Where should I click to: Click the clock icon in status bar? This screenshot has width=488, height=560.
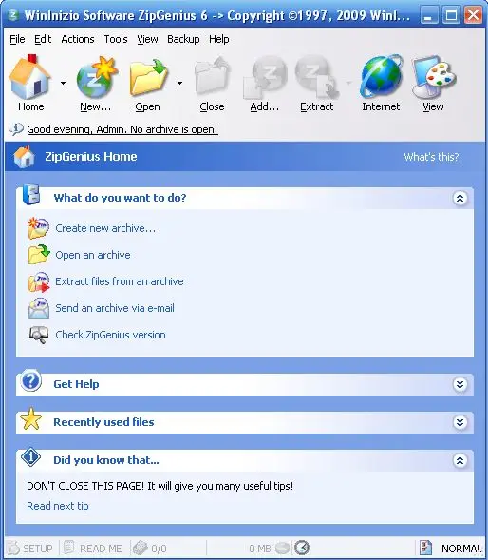pos(302,548)
